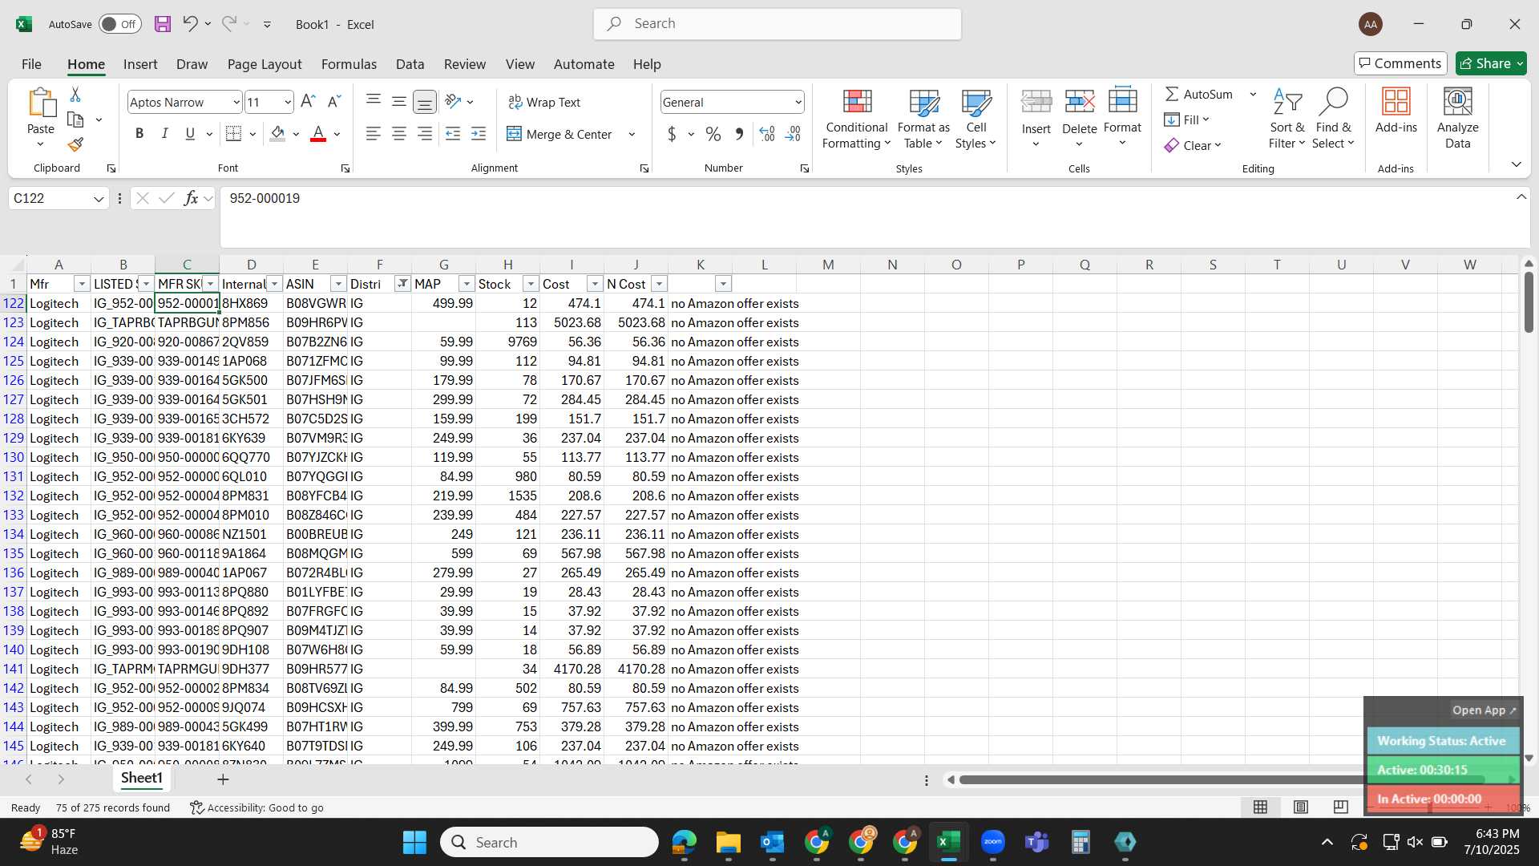Click the Decrease Indent icon
The width and height of the screenshot is (1539, 866).
click(453, 134)
